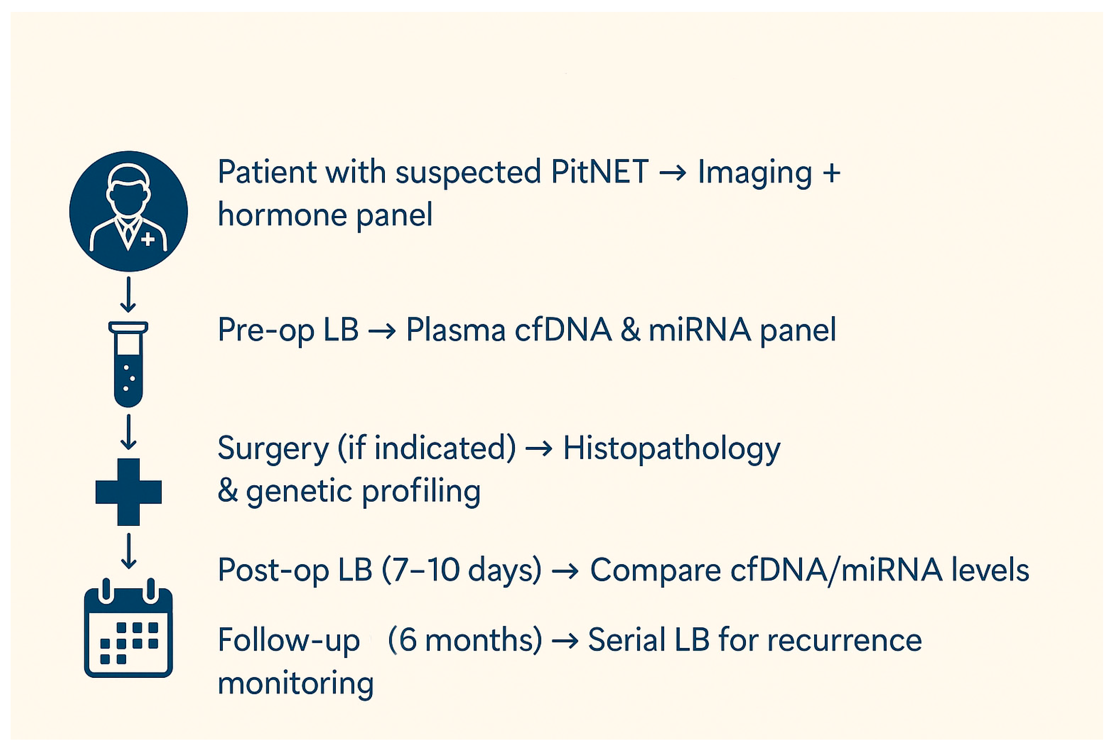Click the test tube sample icon
Image resolution: width=1115 pixels, height=752 pixels.
point(128,363)
